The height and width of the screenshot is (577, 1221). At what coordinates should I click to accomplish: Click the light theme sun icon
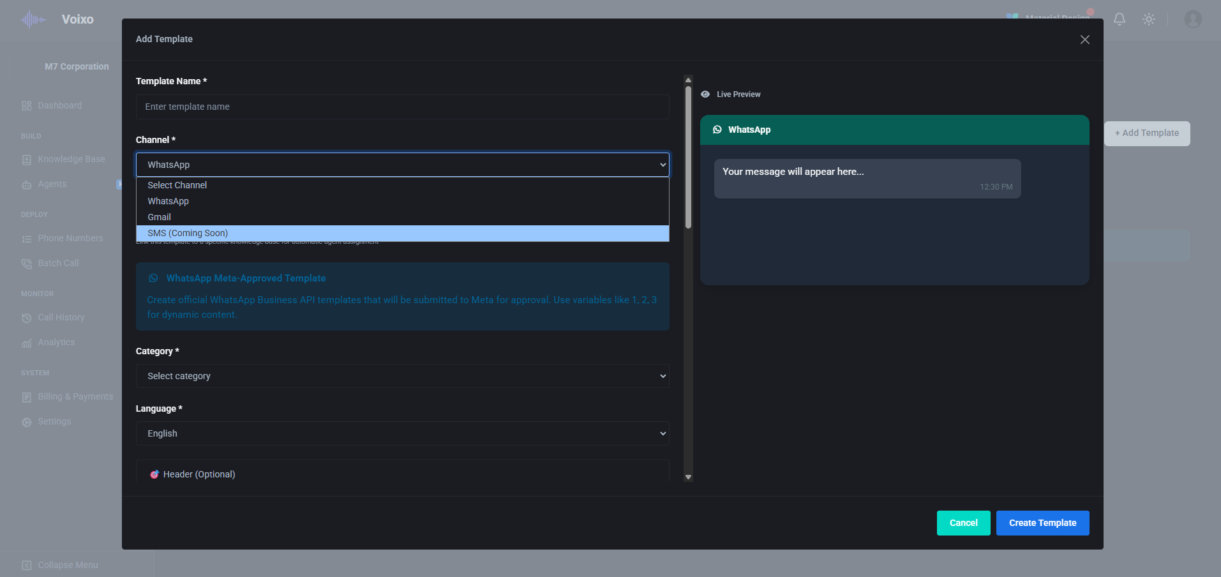(1149, 19)
